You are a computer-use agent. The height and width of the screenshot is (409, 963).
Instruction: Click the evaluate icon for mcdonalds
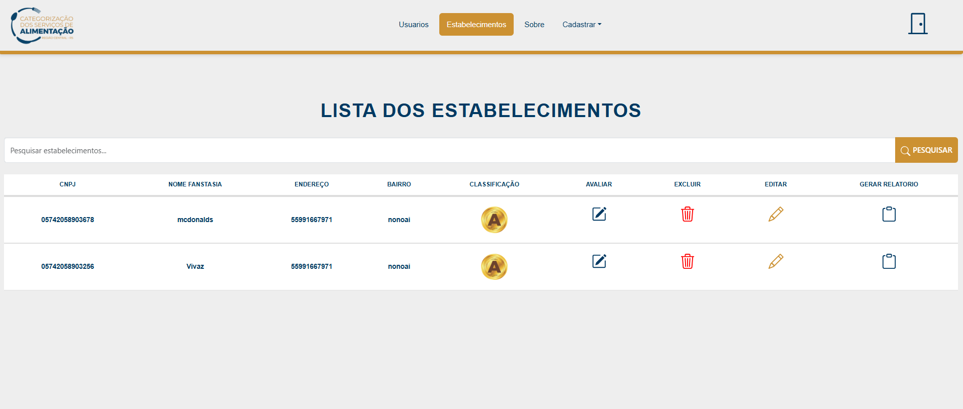pyautogui.click(x=599, y=214)
